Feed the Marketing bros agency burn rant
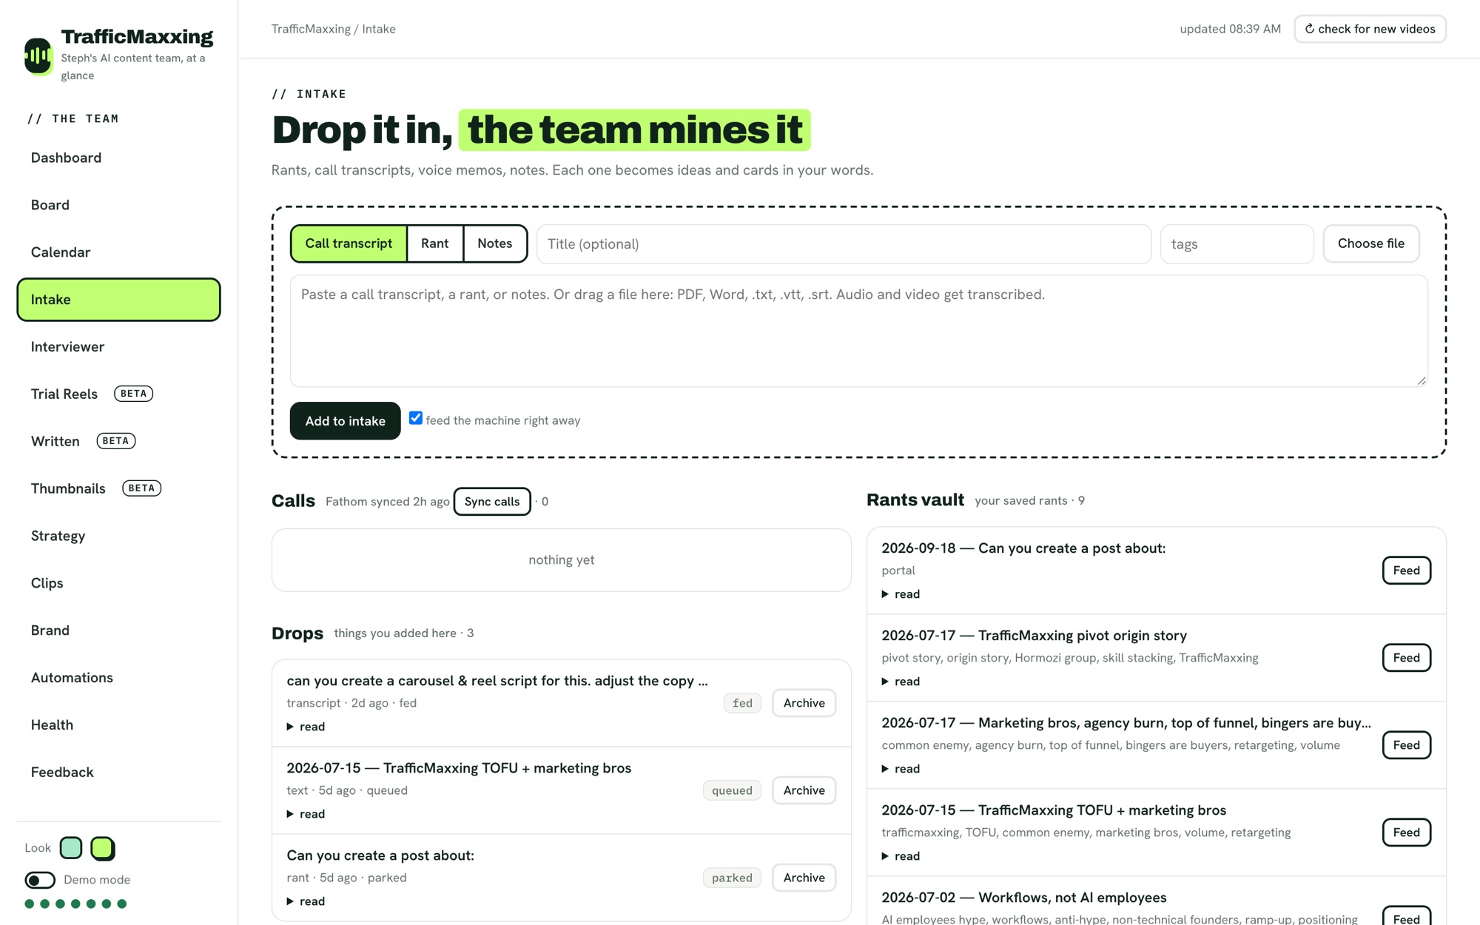The height and width of the screenshot is (925, 1480). pyautogui.click(x=1406, y=745)
